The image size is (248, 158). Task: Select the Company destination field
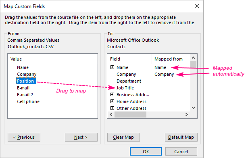click(x=126, y=74)
